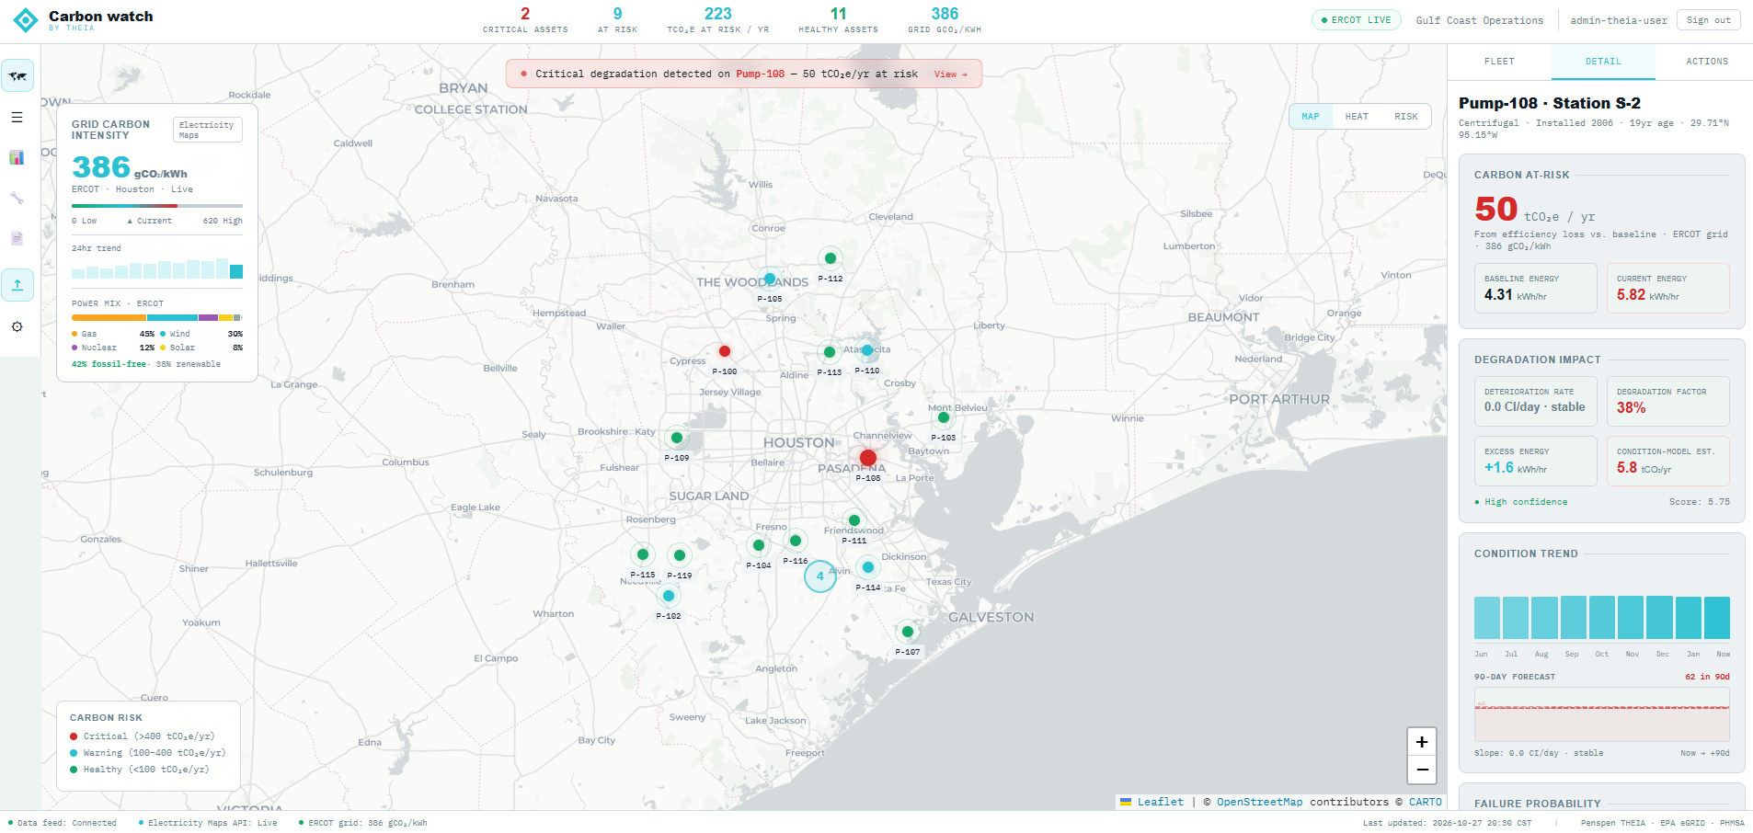Select map marker P-107 near Galveston
The width and height of the screenshot is (1753, 833).
(908, 632)
